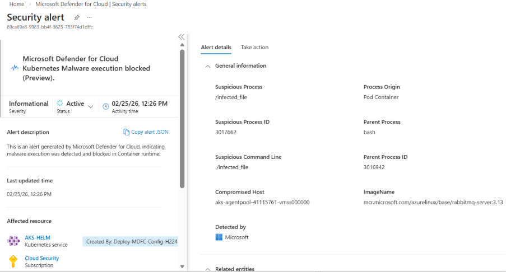The width and height of the screenshot is (506, 272).
Task: Click the Parent Process ID 3016942
Action: tap(374, 167)
